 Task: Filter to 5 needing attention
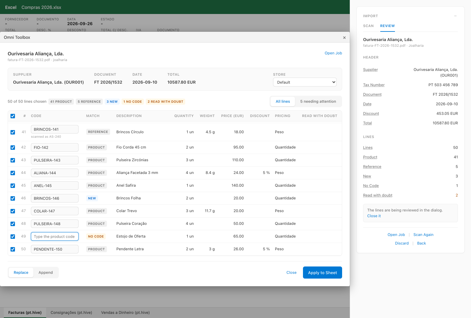click(318, 101)
